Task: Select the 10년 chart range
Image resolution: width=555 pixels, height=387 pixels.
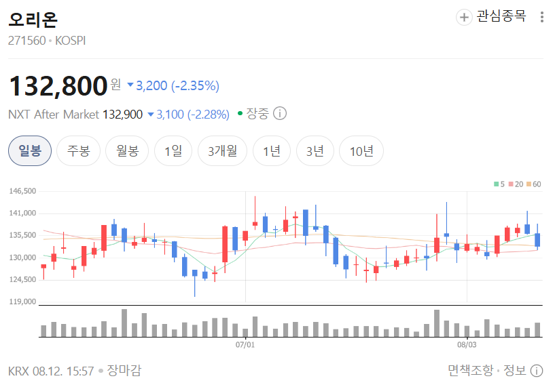Action: (361, 150)
